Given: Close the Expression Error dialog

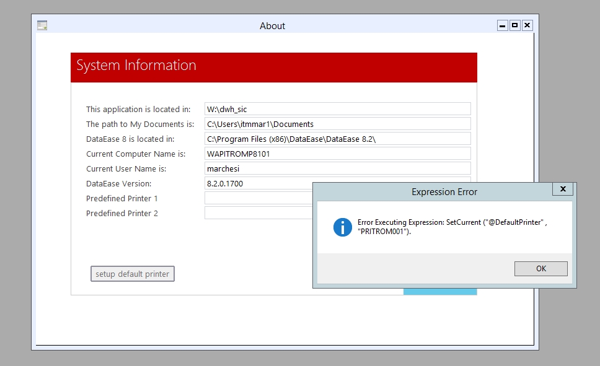Looking at the screenshot, I should point(563,189).
